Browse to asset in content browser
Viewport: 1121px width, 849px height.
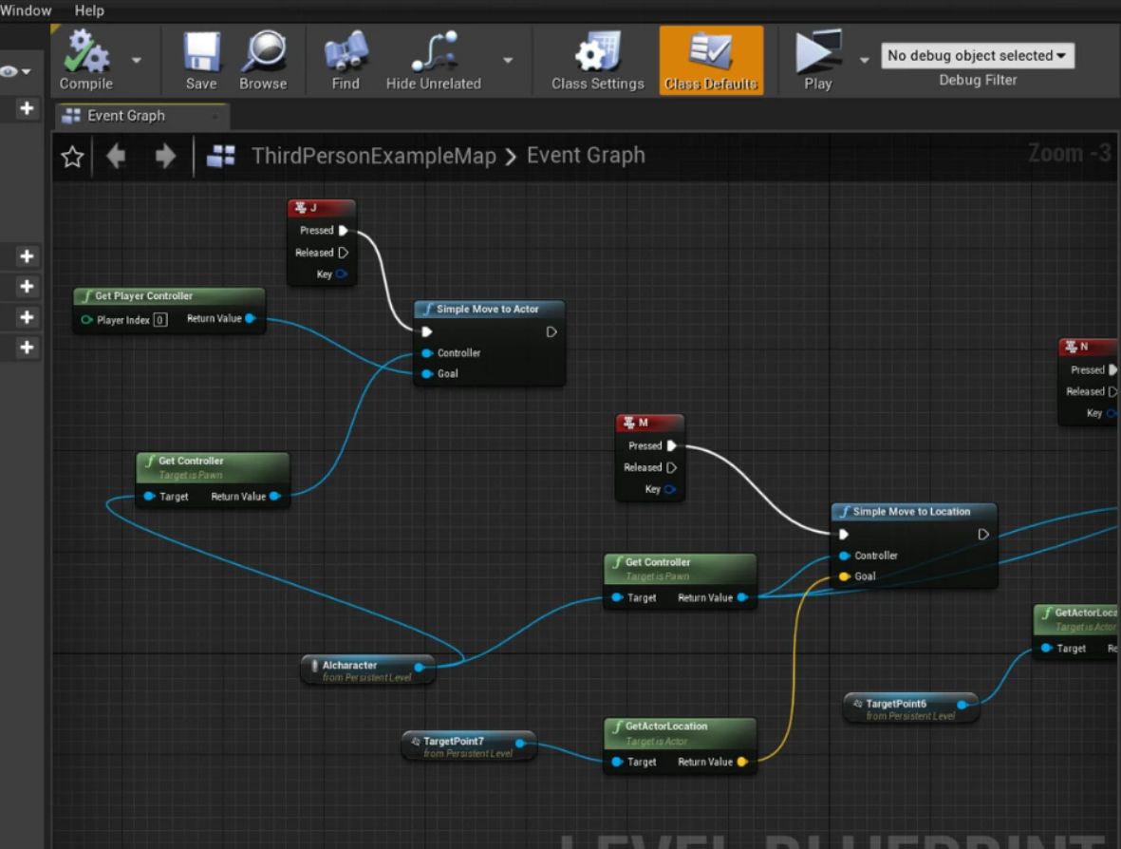[x=263, y=60]
